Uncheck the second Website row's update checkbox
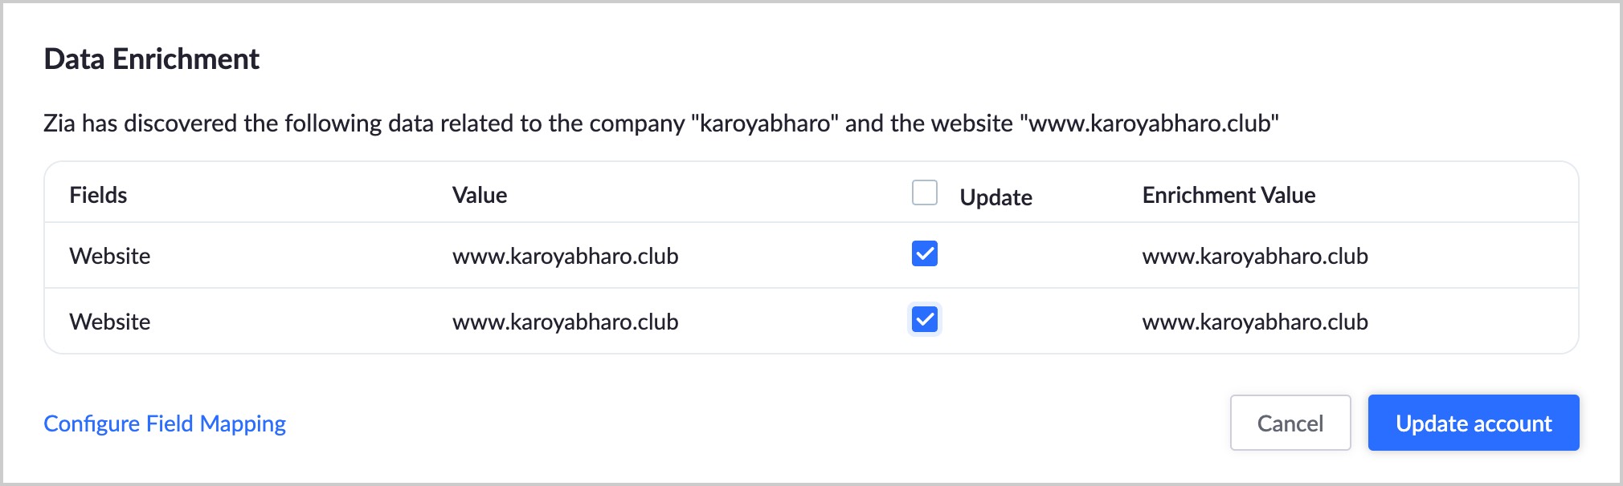The image size is (1623, 486). (x=924, y=320)
